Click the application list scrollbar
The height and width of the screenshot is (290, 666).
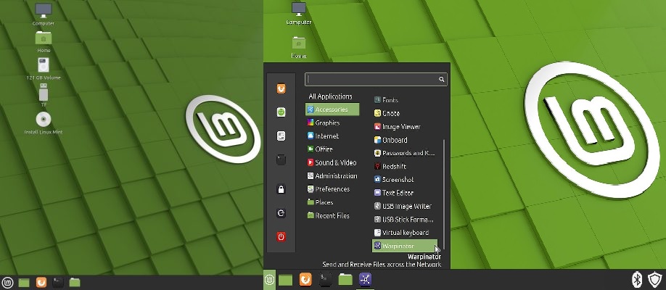pyautogui.click(x=444, y=194)
